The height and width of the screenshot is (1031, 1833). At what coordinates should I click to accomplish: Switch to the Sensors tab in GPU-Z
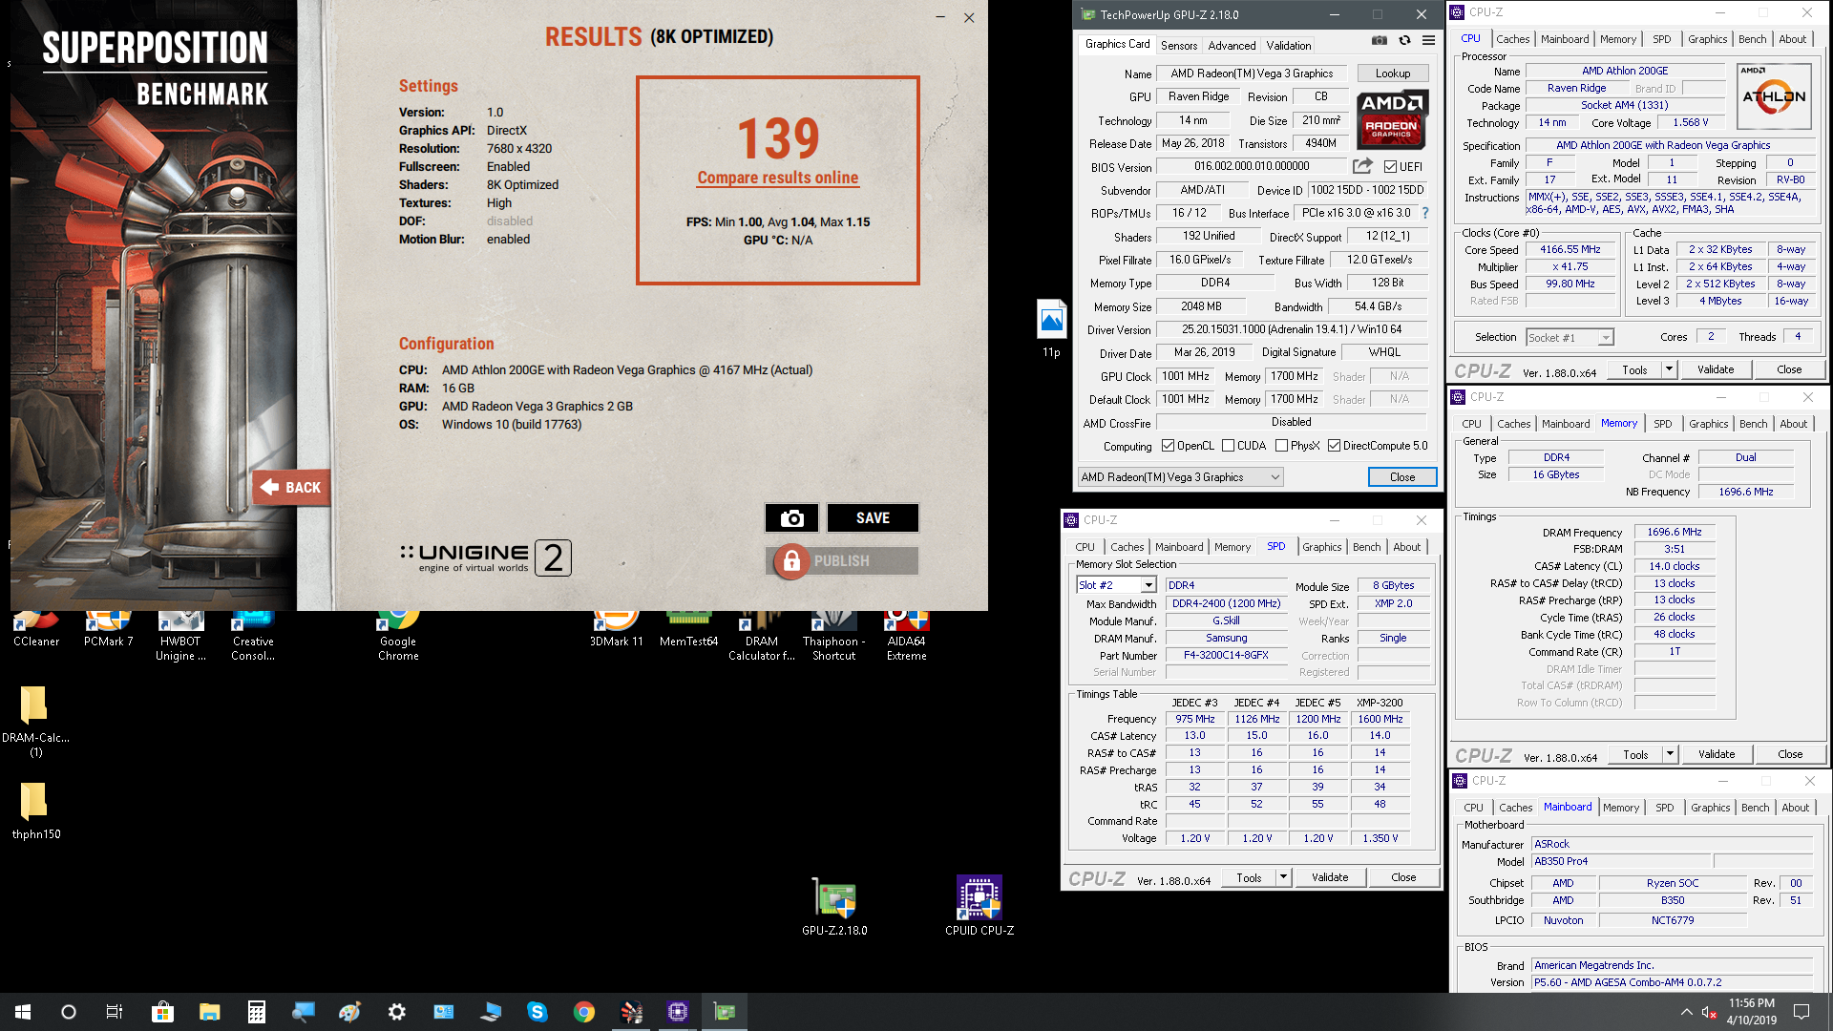coord(1179,45)
